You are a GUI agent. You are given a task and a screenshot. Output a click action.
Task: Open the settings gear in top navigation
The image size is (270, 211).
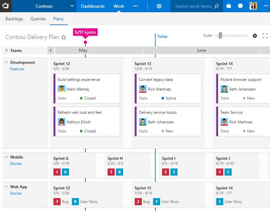pos(159,6)
